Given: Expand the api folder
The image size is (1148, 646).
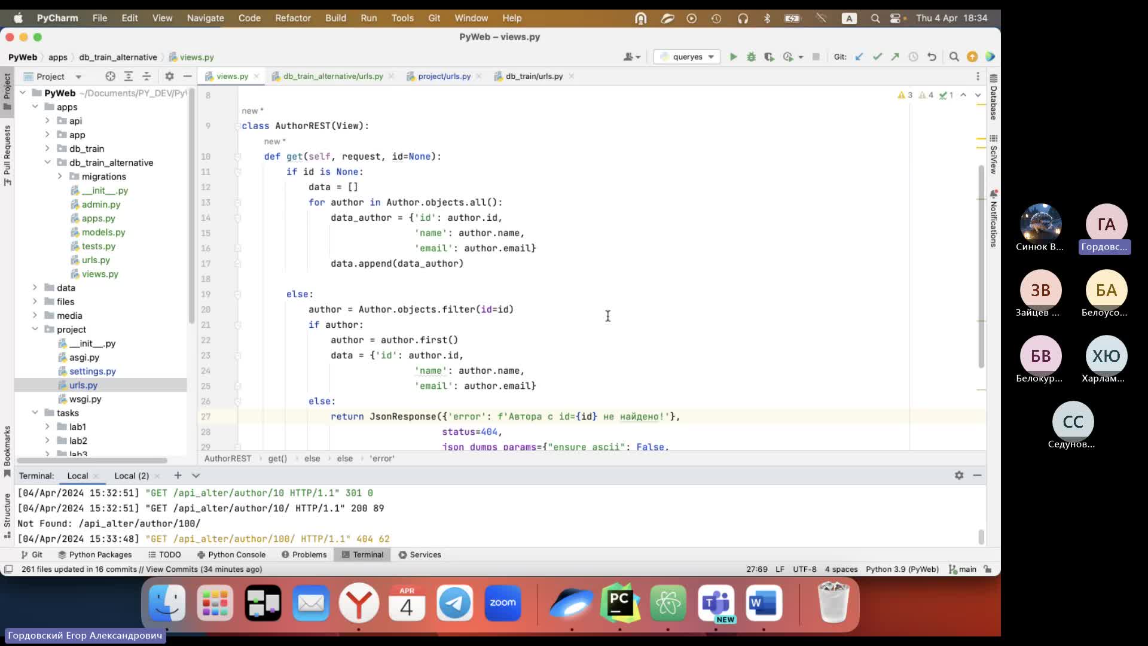Looking at the screenshot, I should click(x=48, y=120).
